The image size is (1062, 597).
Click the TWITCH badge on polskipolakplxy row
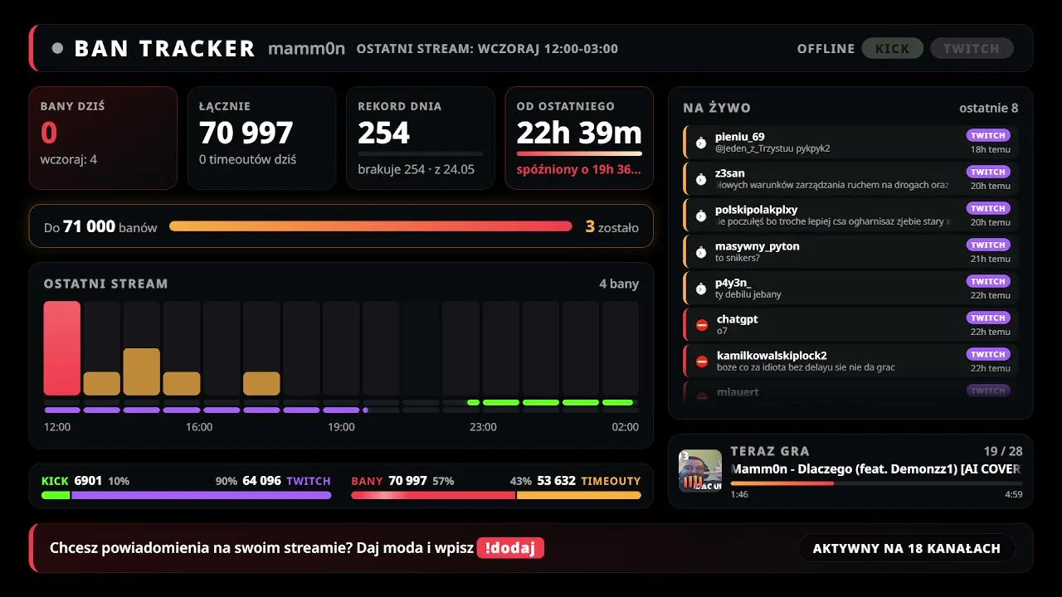[988, 208]
